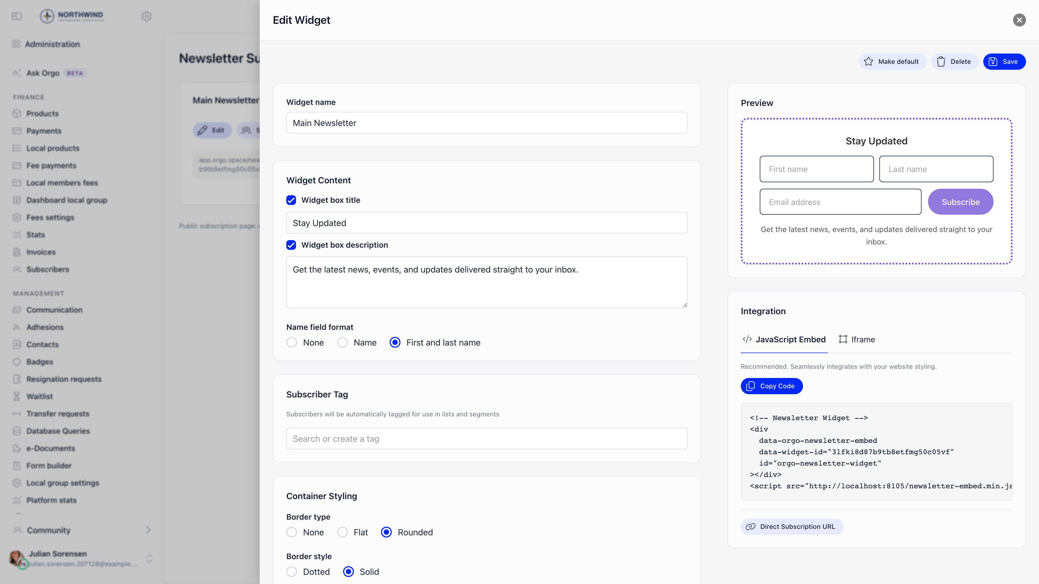Click the Adhesions icon
Screen dimensions: 1039x584
17,327
